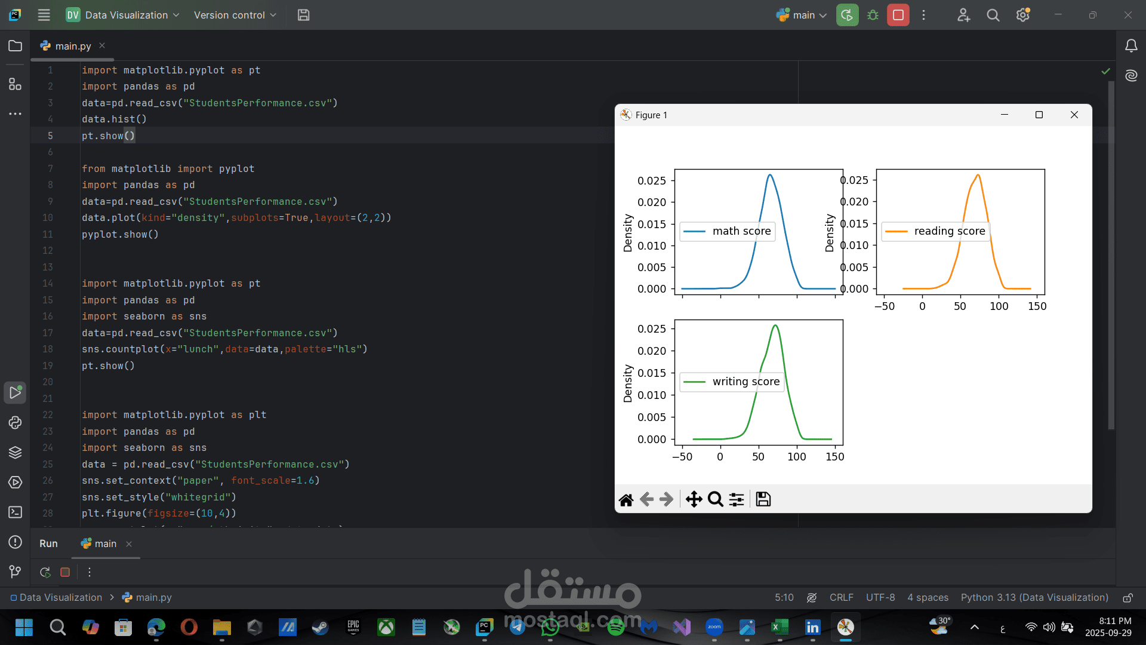
Task: Click the matplotlib Home reset view icon
Action: (626, 499)
